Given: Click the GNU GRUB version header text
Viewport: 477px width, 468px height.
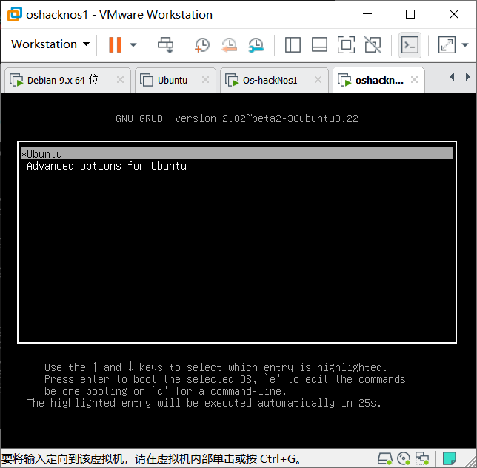Looking at the screenshot, I should coord(237,118).
